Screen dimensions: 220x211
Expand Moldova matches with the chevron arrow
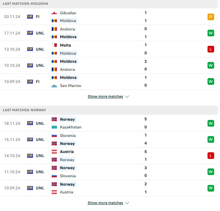(127, 97)
